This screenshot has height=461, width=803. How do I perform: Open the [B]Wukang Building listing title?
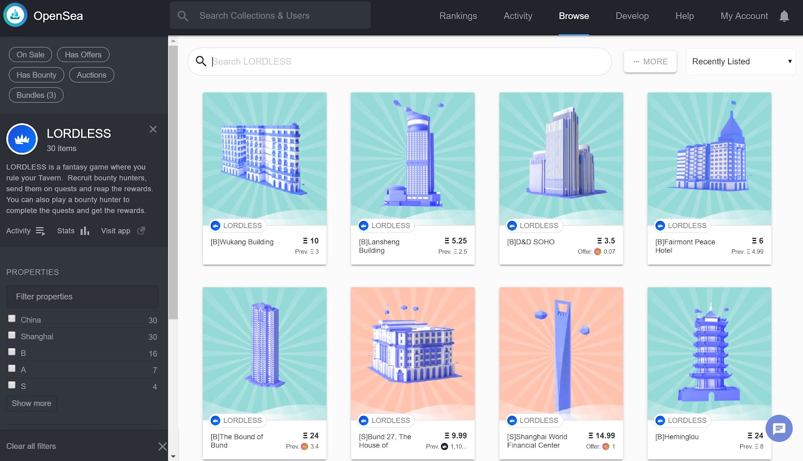tap(242, 242)
